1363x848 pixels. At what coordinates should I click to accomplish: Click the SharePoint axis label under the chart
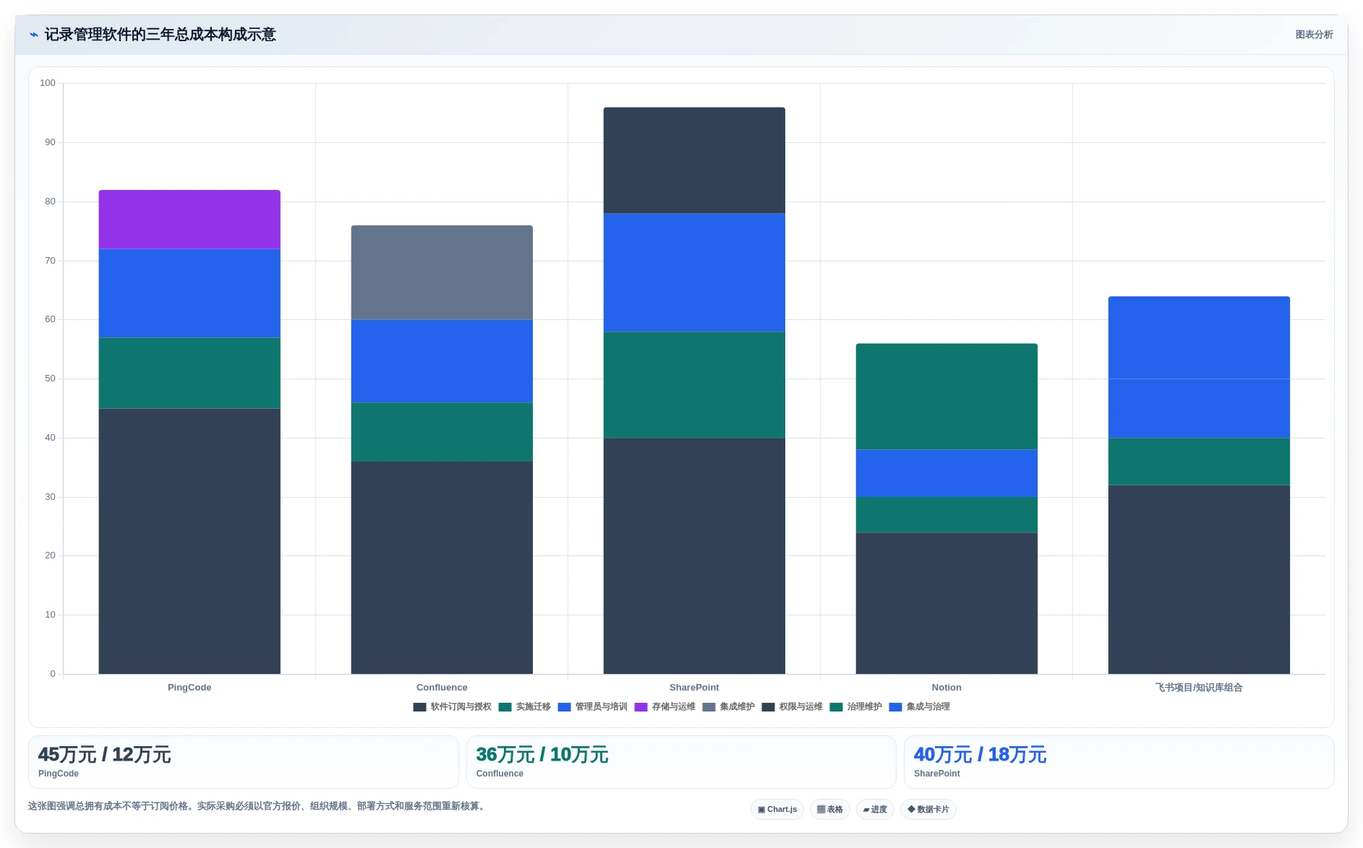coord(694,688)
